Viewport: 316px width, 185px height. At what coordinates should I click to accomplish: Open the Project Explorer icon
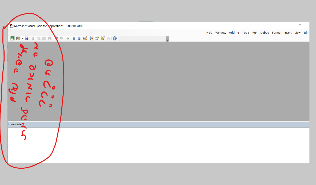91,38
